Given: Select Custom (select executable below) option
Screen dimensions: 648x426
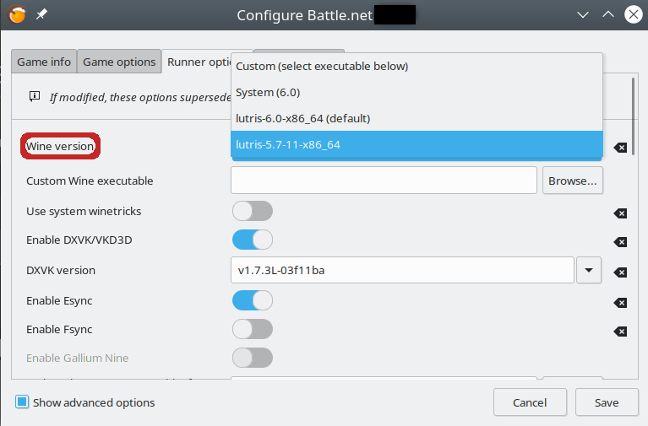Looking at the screenshot, I should pos(417,66).
